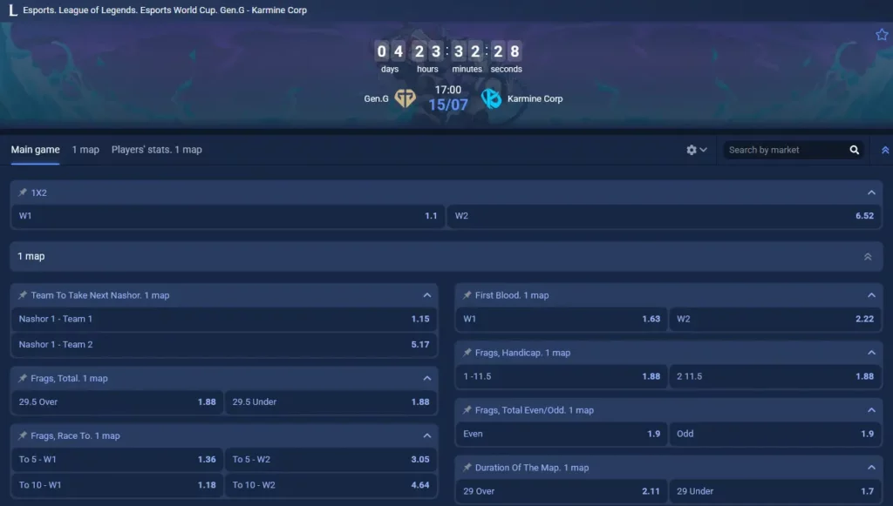This screenshot has width=893, height=506.
Task: Open Players' stats. 1 map tab
Action: click(157, 150)
